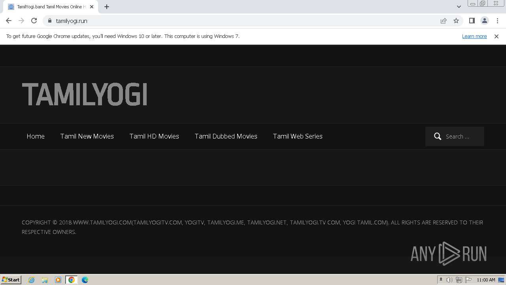Bookmark this page with star icon

pos(456,21)
